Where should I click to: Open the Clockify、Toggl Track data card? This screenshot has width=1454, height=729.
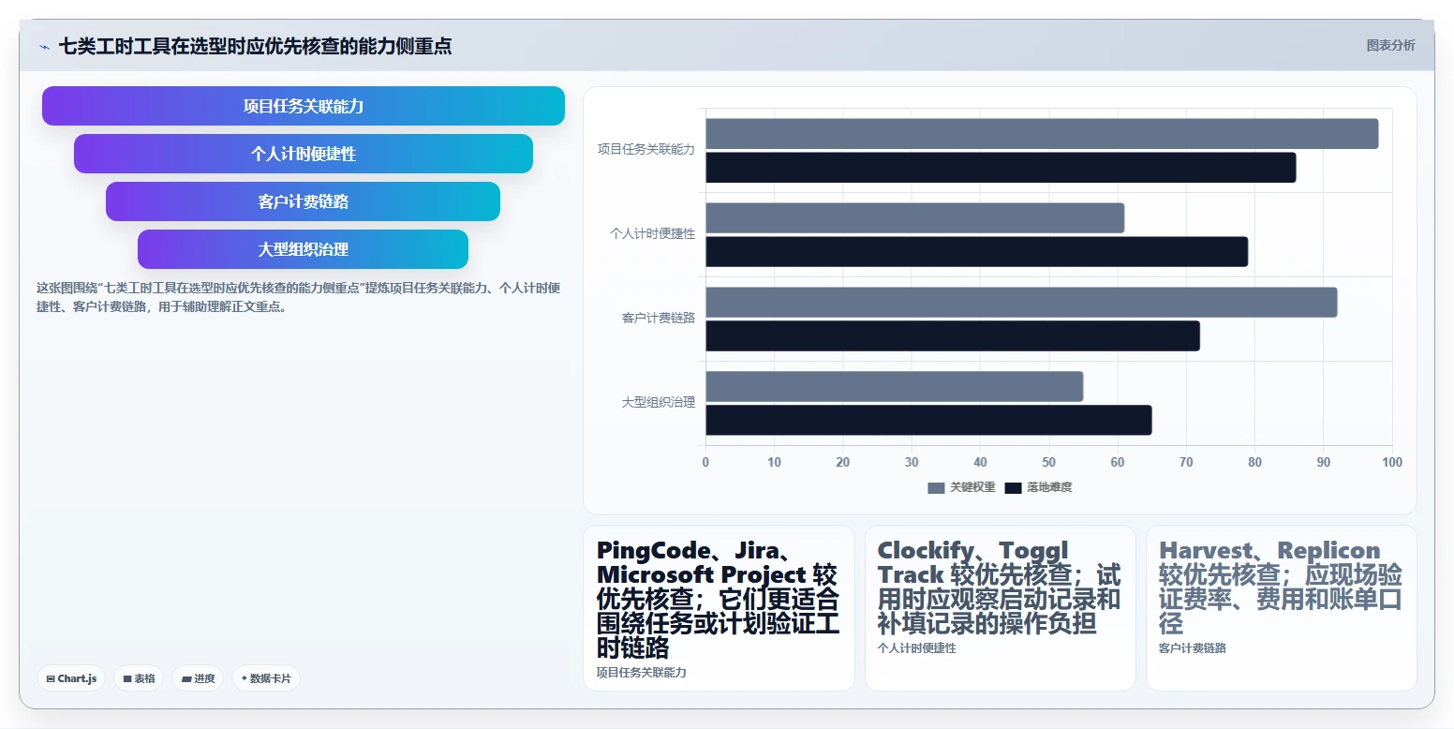pyautogui.click(x=1000, y=608)
